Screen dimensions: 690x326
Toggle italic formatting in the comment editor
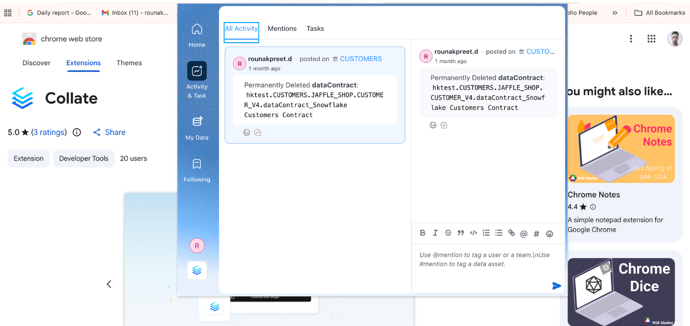(435, 233)
